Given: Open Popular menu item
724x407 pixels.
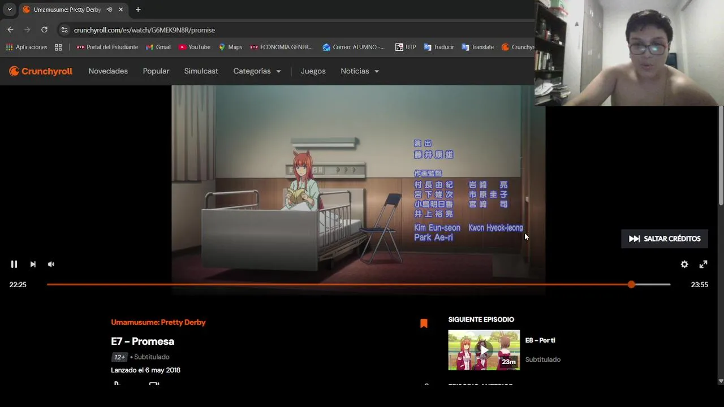Looking at the screenshot, I should pos(156,71).
